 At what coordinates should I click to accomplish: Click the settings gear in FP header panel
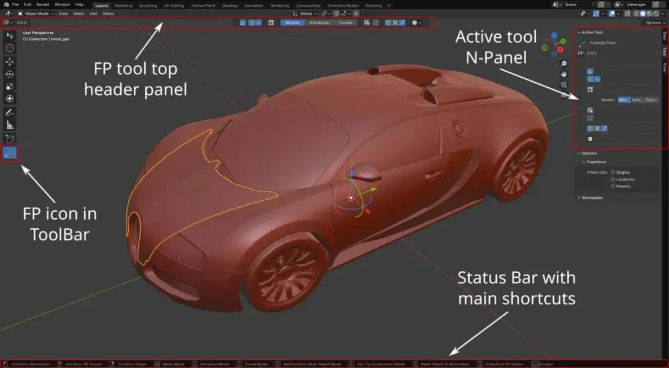[x=416, y=22]
